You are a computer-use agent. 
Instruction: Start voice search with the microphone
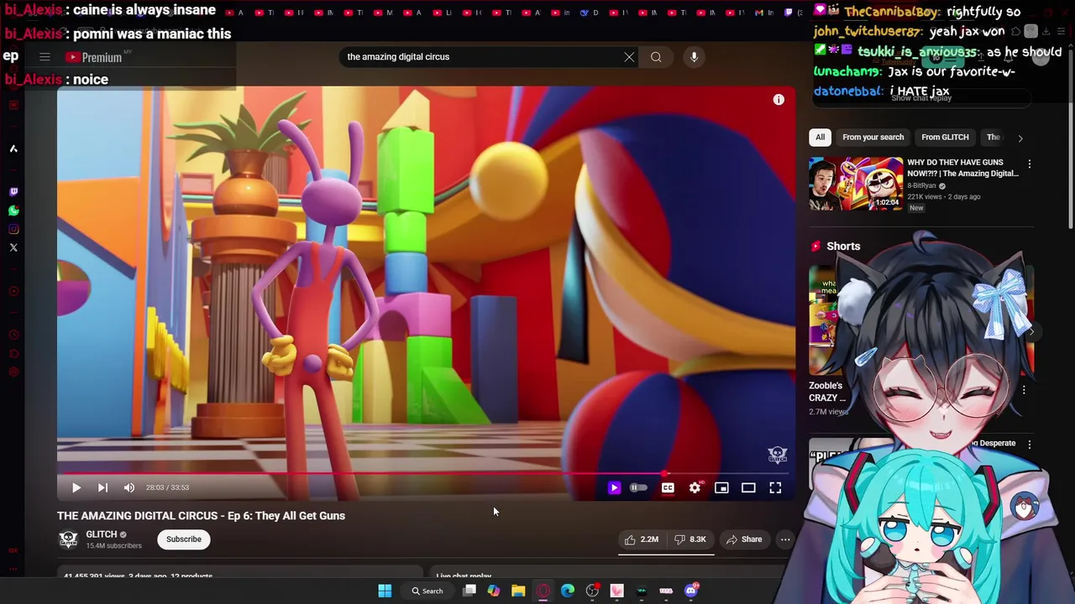click(x=694, y=57)
